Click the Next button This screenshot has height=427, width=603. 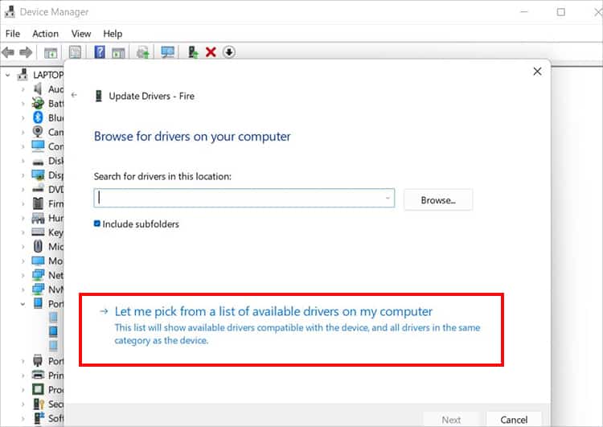(x=451, y=419)
